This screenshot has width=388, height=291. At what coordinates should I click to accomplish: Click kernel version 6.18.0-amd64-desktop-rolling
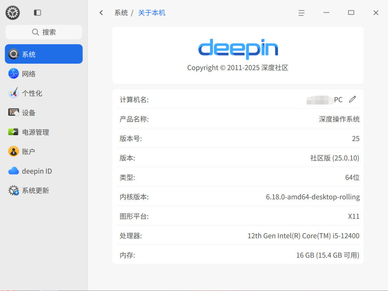click(313, 197)
